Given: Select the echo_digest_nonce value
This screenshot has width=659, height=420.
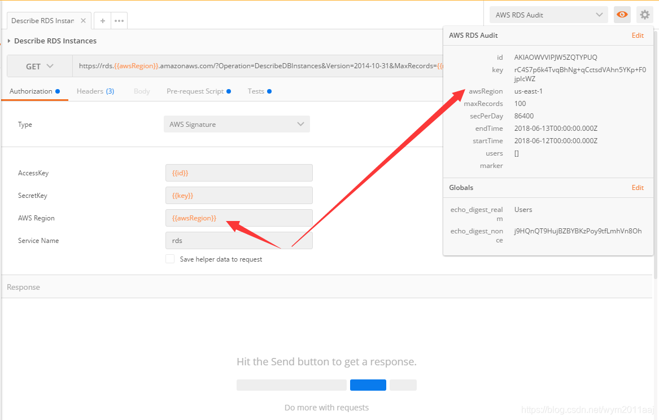Looking at the screenshot, I should pyautogui.click(x=578, y=231).
